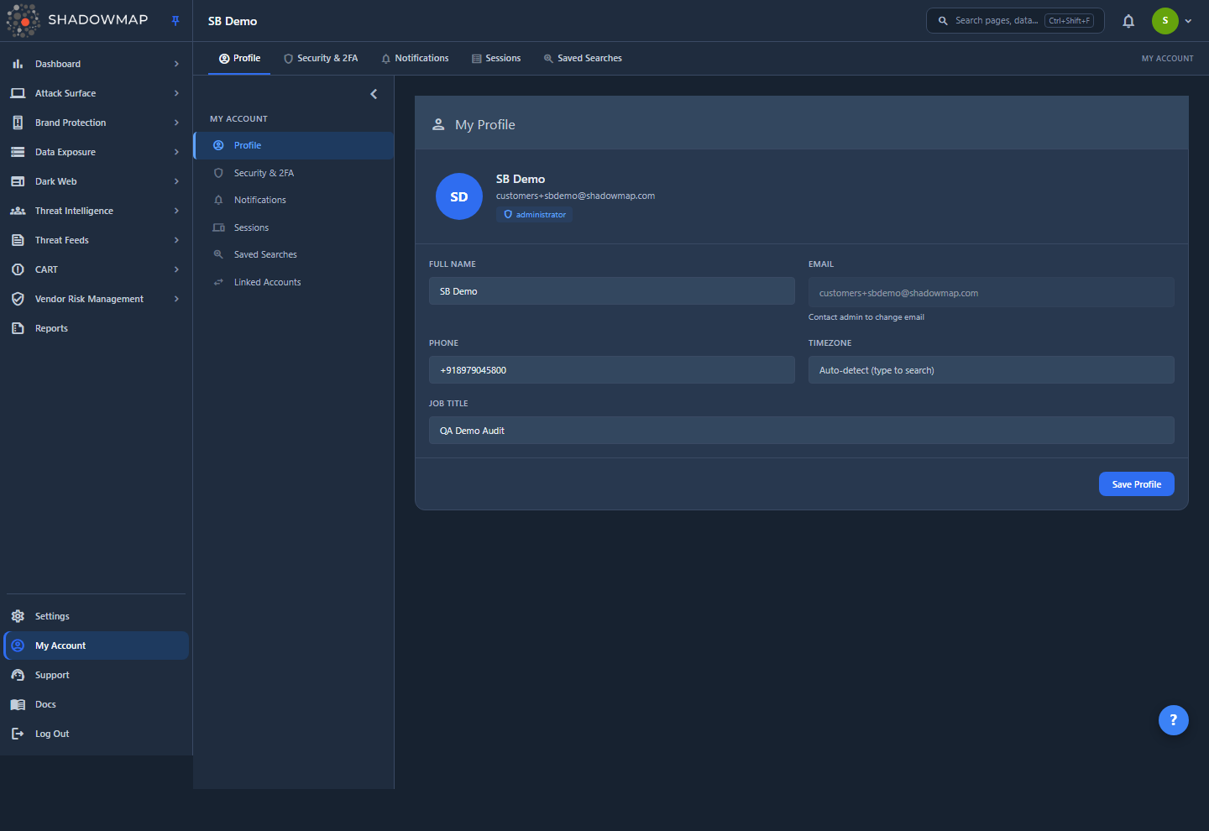Select Profile in My Account panel
1209x831 pixels.
(294, 145)
